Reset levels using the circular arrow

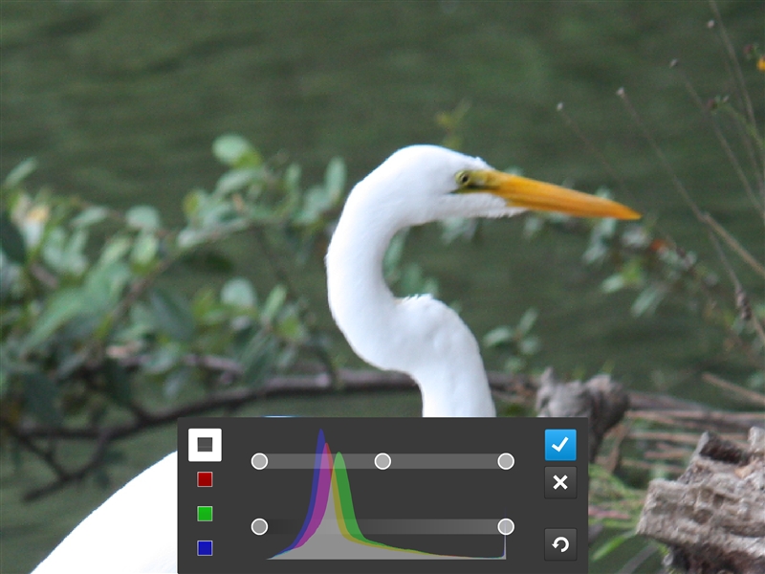point(560,544)
